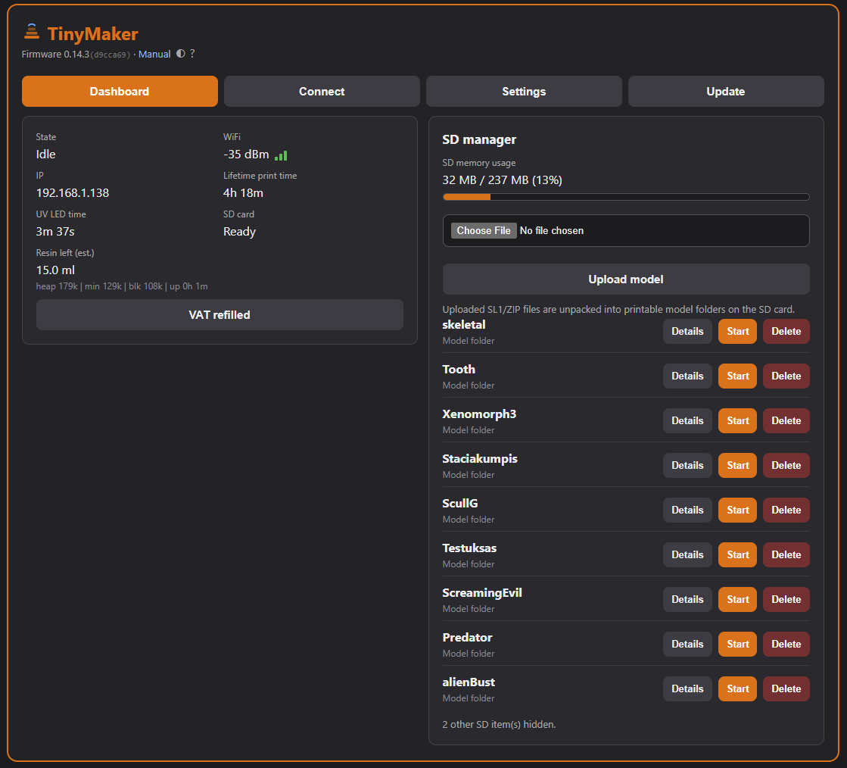Start printing the skeletal model

[x=738, y=331]
